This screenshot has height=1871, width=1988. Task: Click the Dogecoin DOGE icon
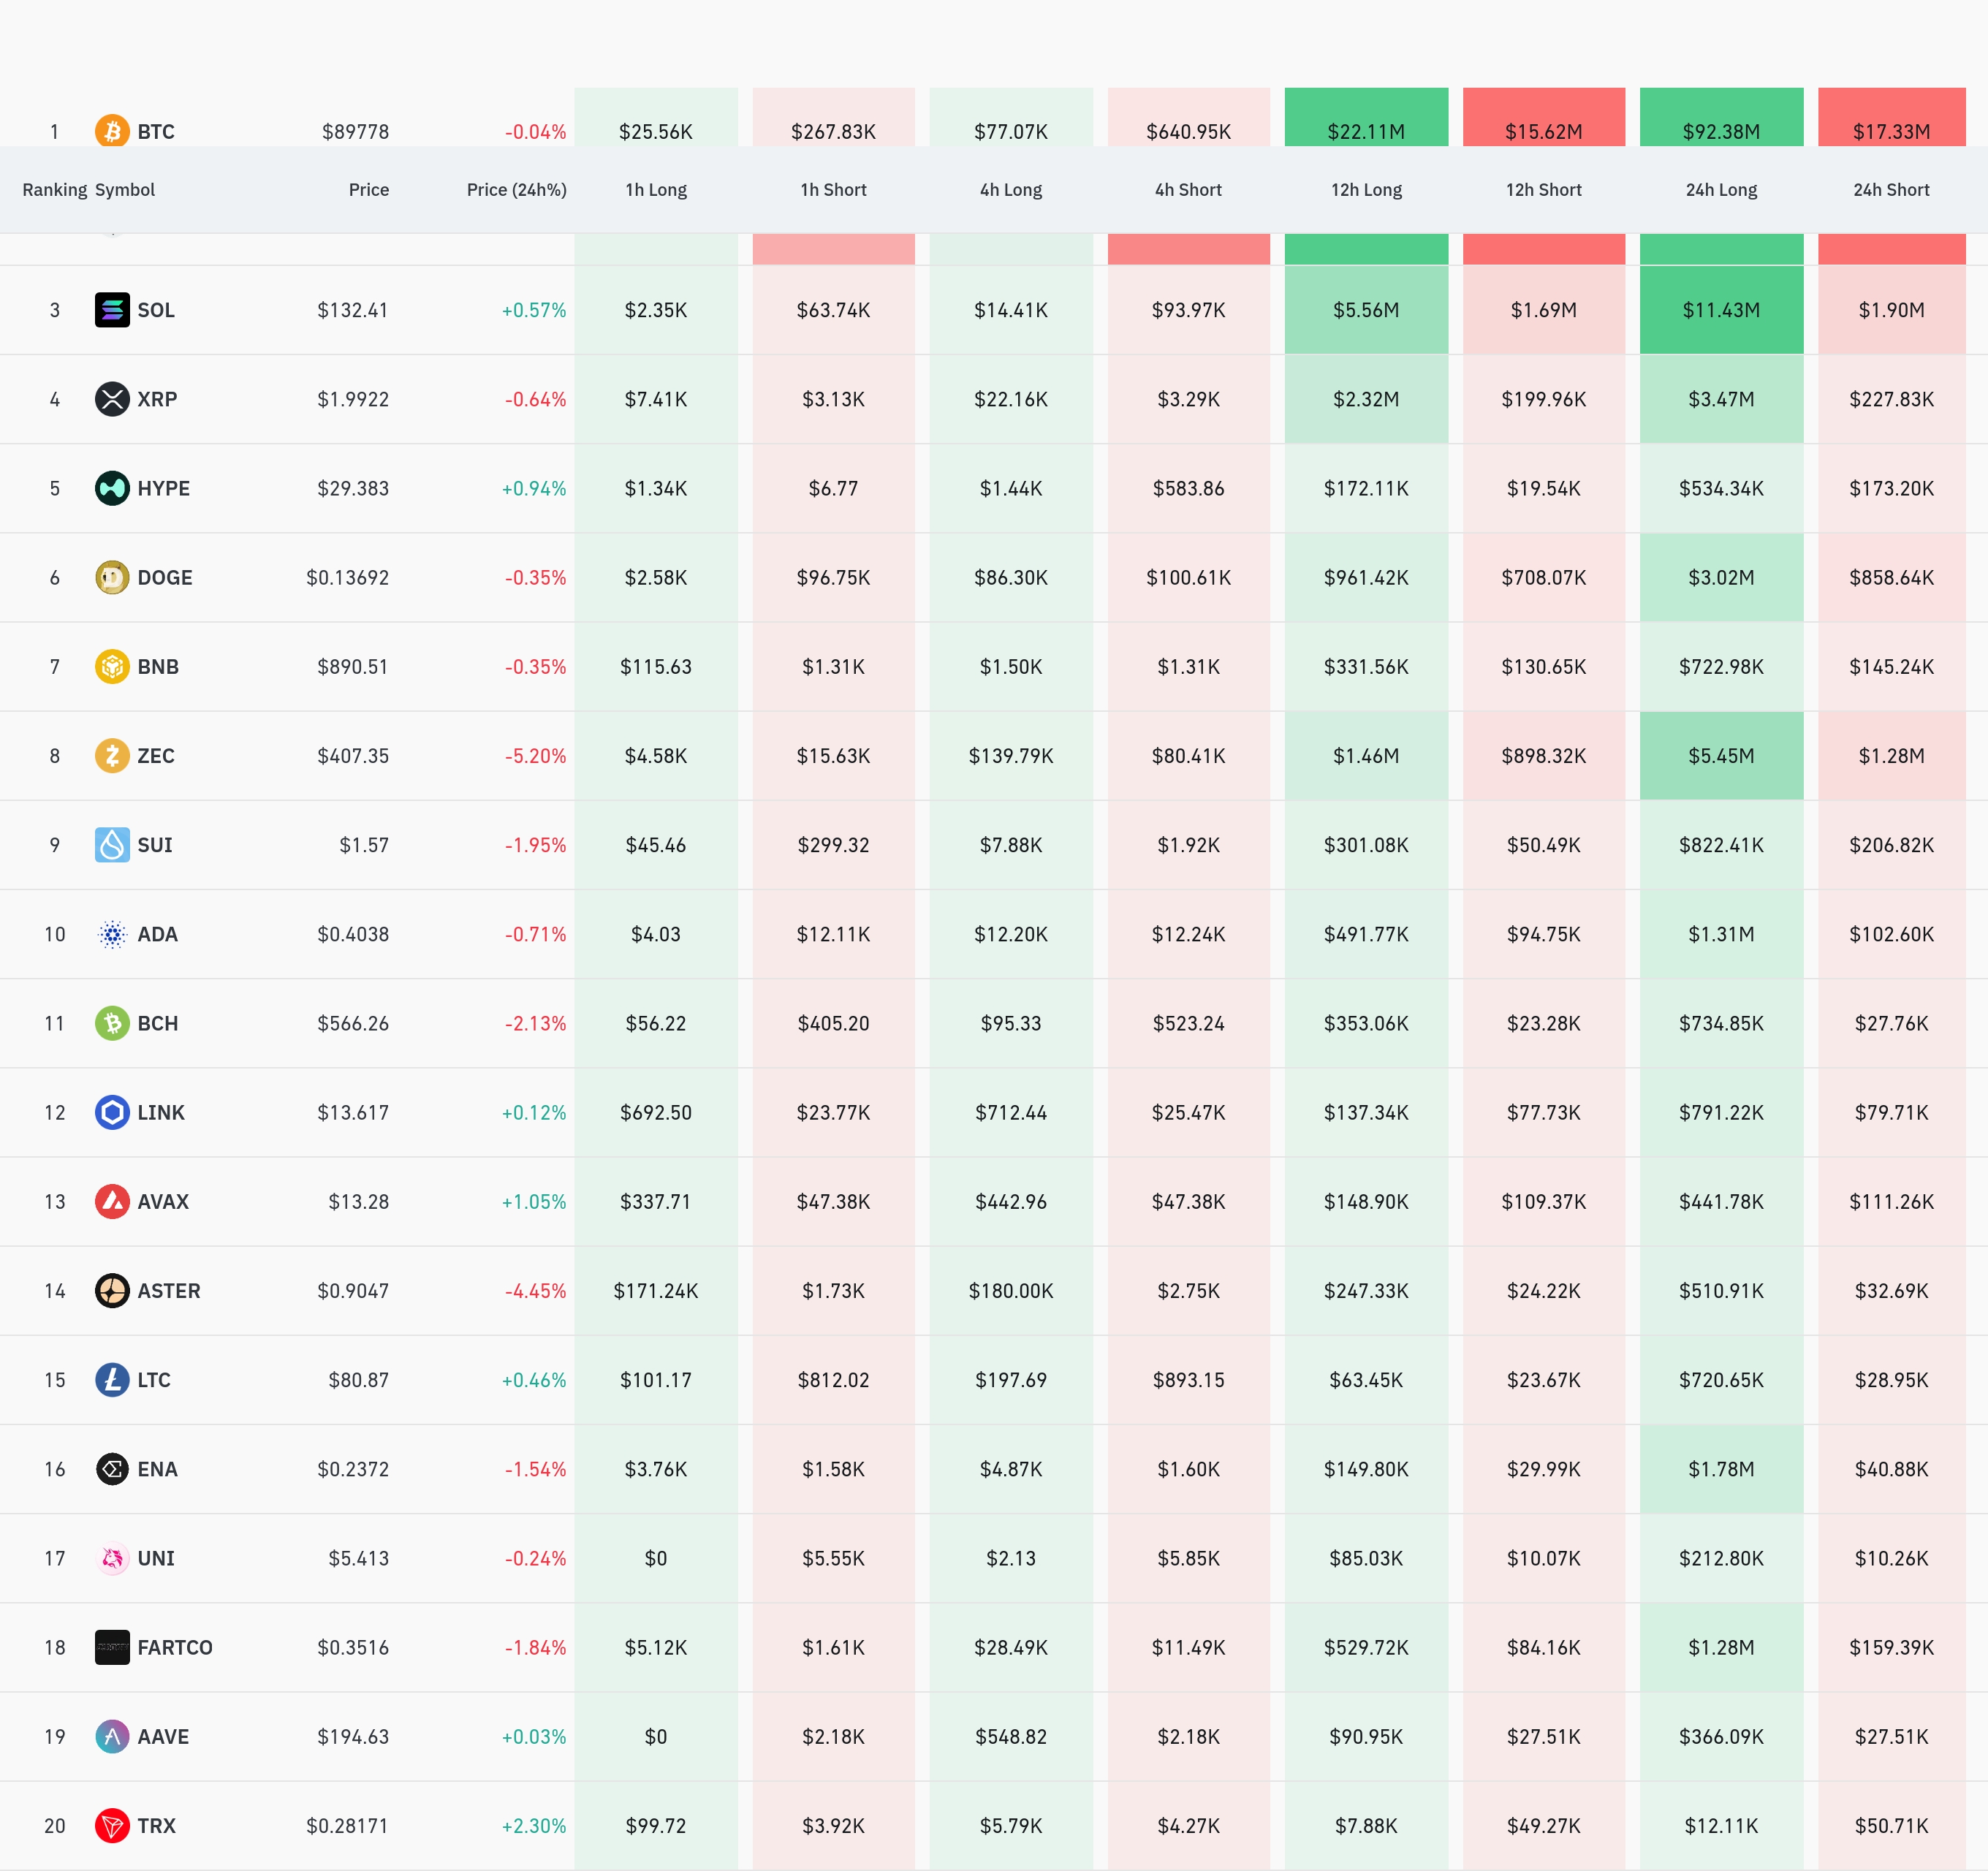[x=112, y=577]
